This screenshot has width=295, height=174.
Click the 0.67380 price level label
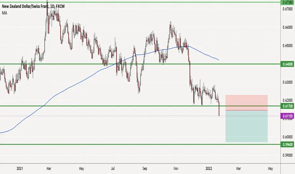coord(288,2)
